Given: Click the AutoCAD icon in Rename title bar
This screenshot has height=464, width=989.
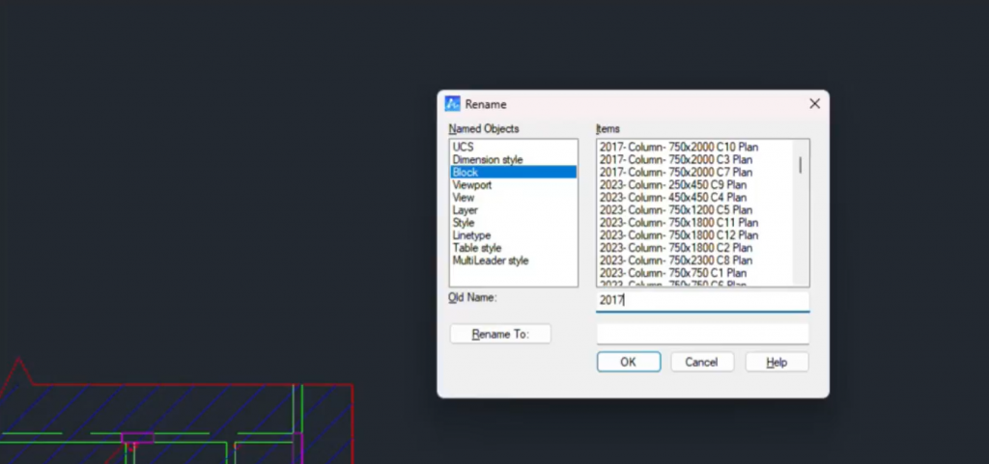Looking at the screenshot, I should point(452,104).
